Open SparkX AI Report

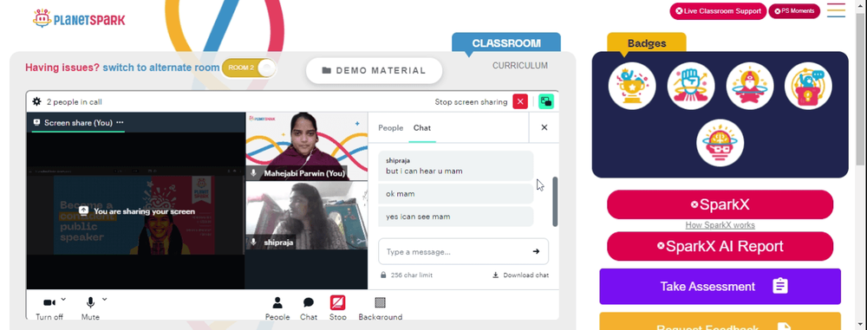(x=720, y=246)
